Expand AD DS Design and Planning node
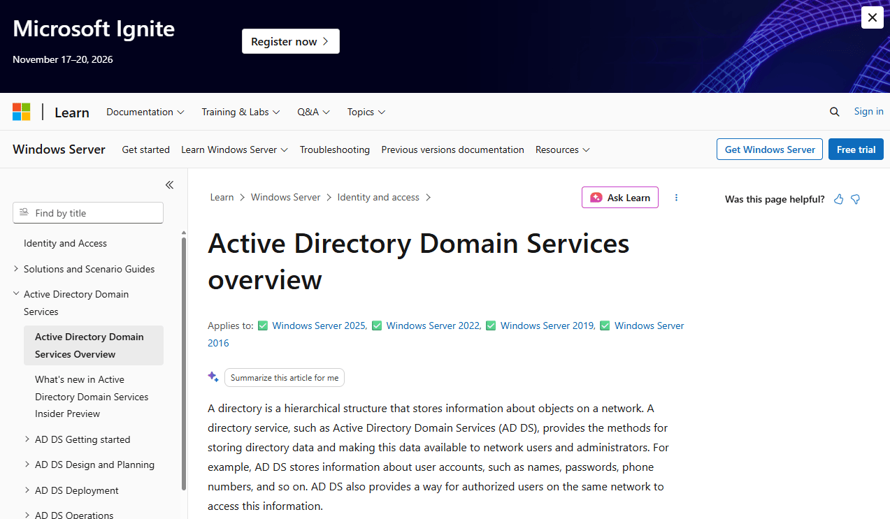This screenshot has width=890, height=519. point(27,465)
